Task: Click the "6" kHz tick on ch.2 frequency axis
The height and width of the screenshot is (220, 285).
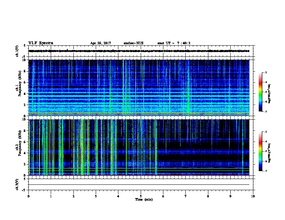Action: 25,142
